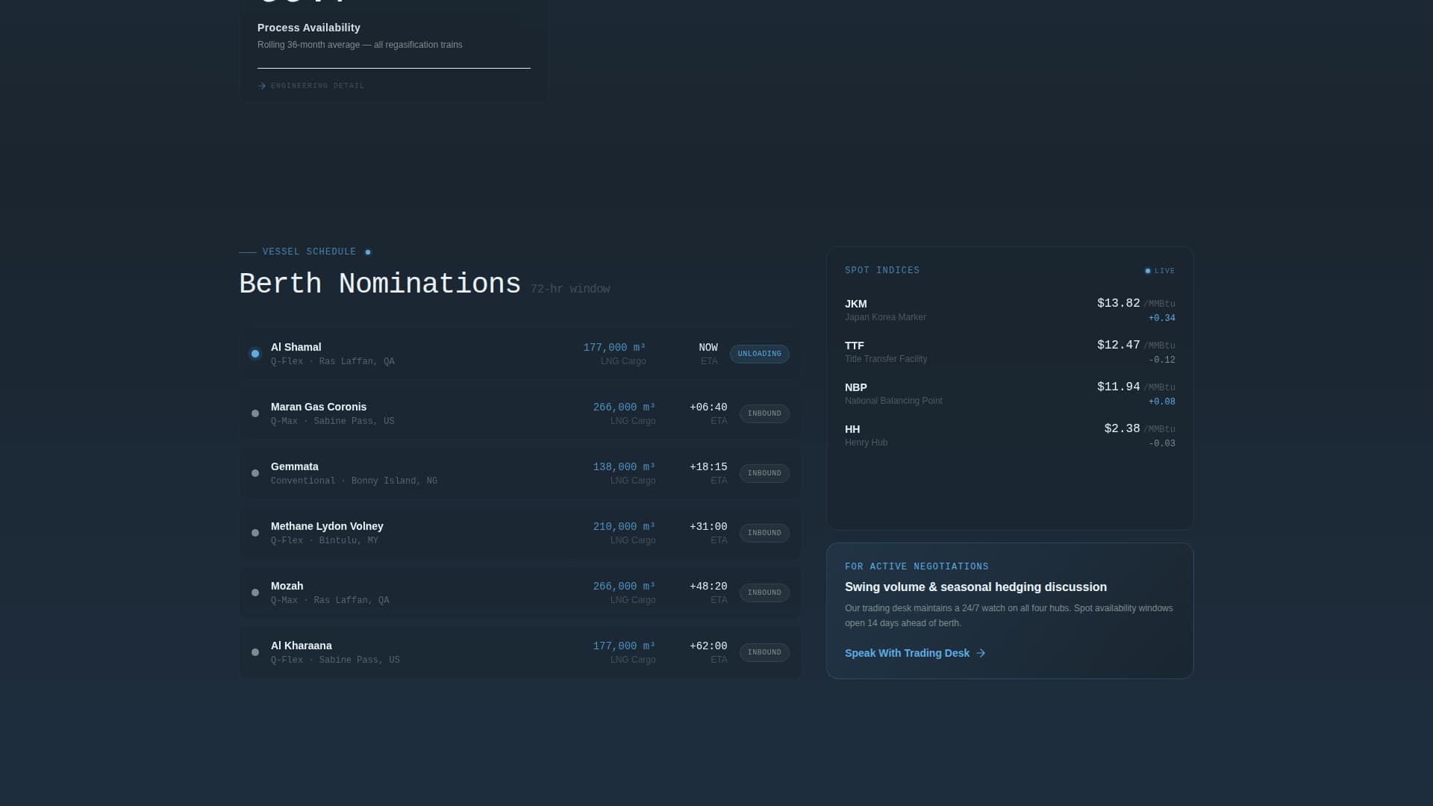This screenshot has width=1433, height=806.
Task: Select the JKM Japan Korea Marker row
Action: (1009, 310)
